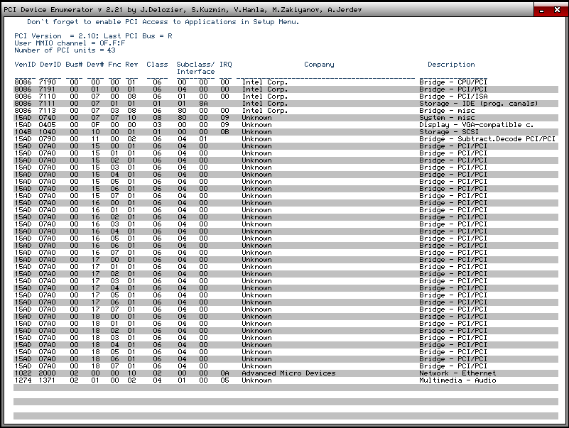
Task: Click the Class column header
Action: pos(157,65)
